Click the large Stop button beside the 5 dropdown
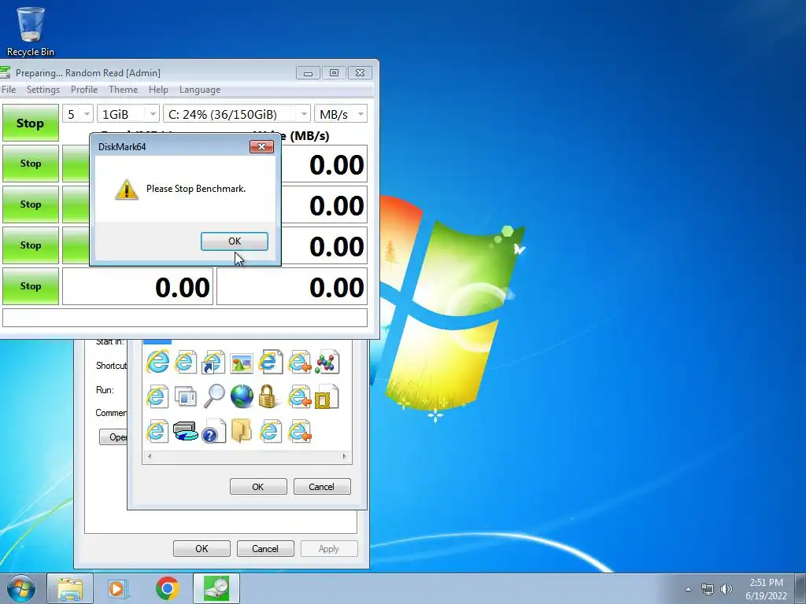The image size is (806, 604). [31, 123]
